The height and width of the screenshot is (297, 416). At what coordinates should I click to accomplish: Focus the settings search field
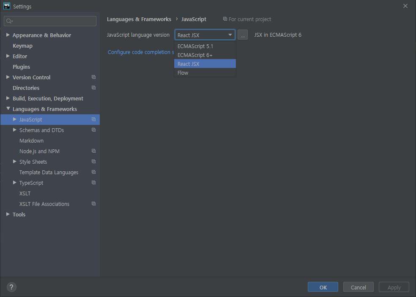click(x=50, y=21)
